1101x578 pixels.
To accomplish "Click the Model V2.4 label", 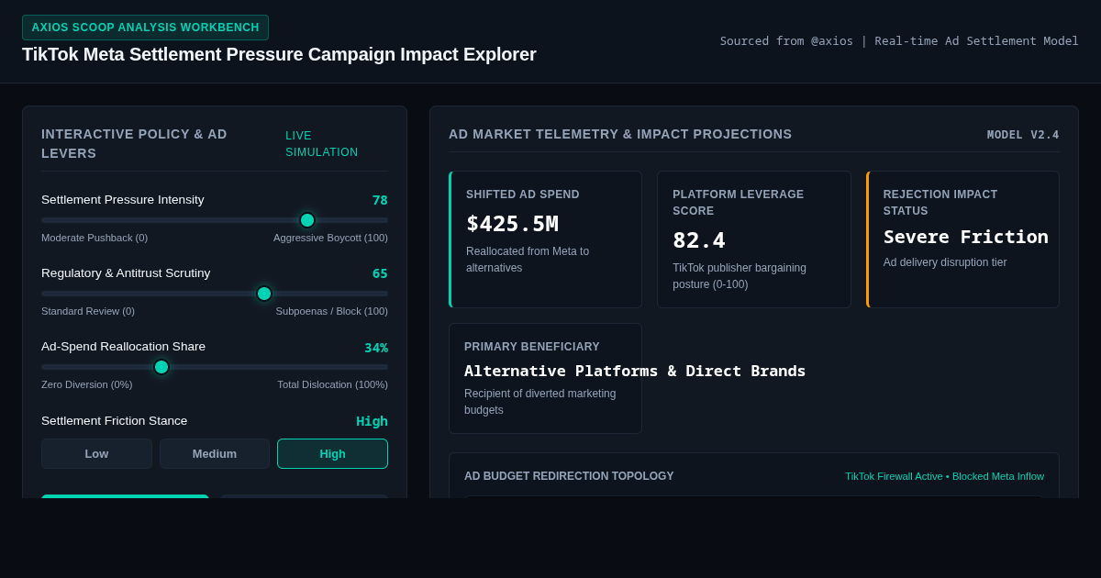I will tap(1023, 135).
